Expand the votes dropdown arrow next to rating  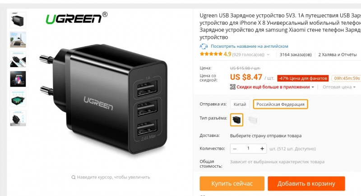tap(268, 55)
